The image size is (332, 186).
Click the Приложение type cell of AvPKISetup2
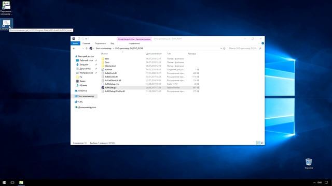click(x=173, y=87)
